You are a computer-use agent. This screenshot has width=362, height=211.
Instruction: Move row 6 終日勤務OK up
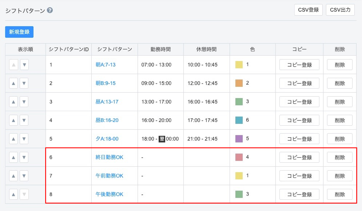click(14, 157)
